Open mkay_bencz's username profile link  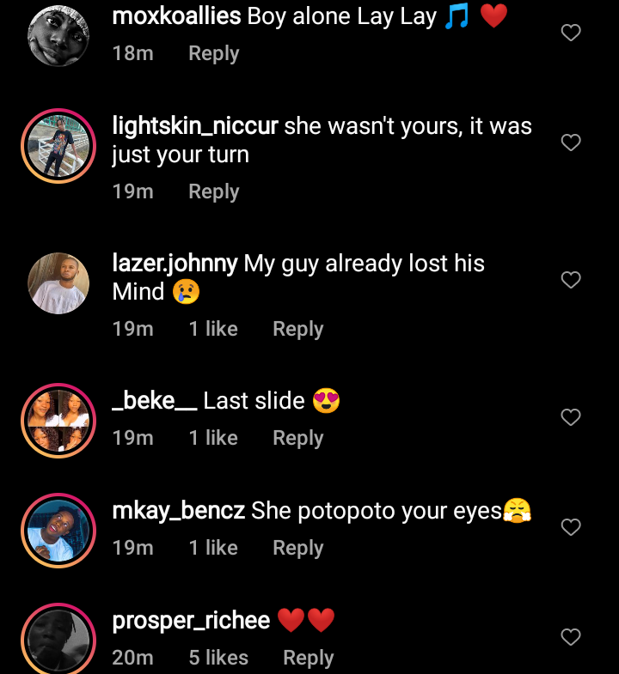[x=178, y=511]
